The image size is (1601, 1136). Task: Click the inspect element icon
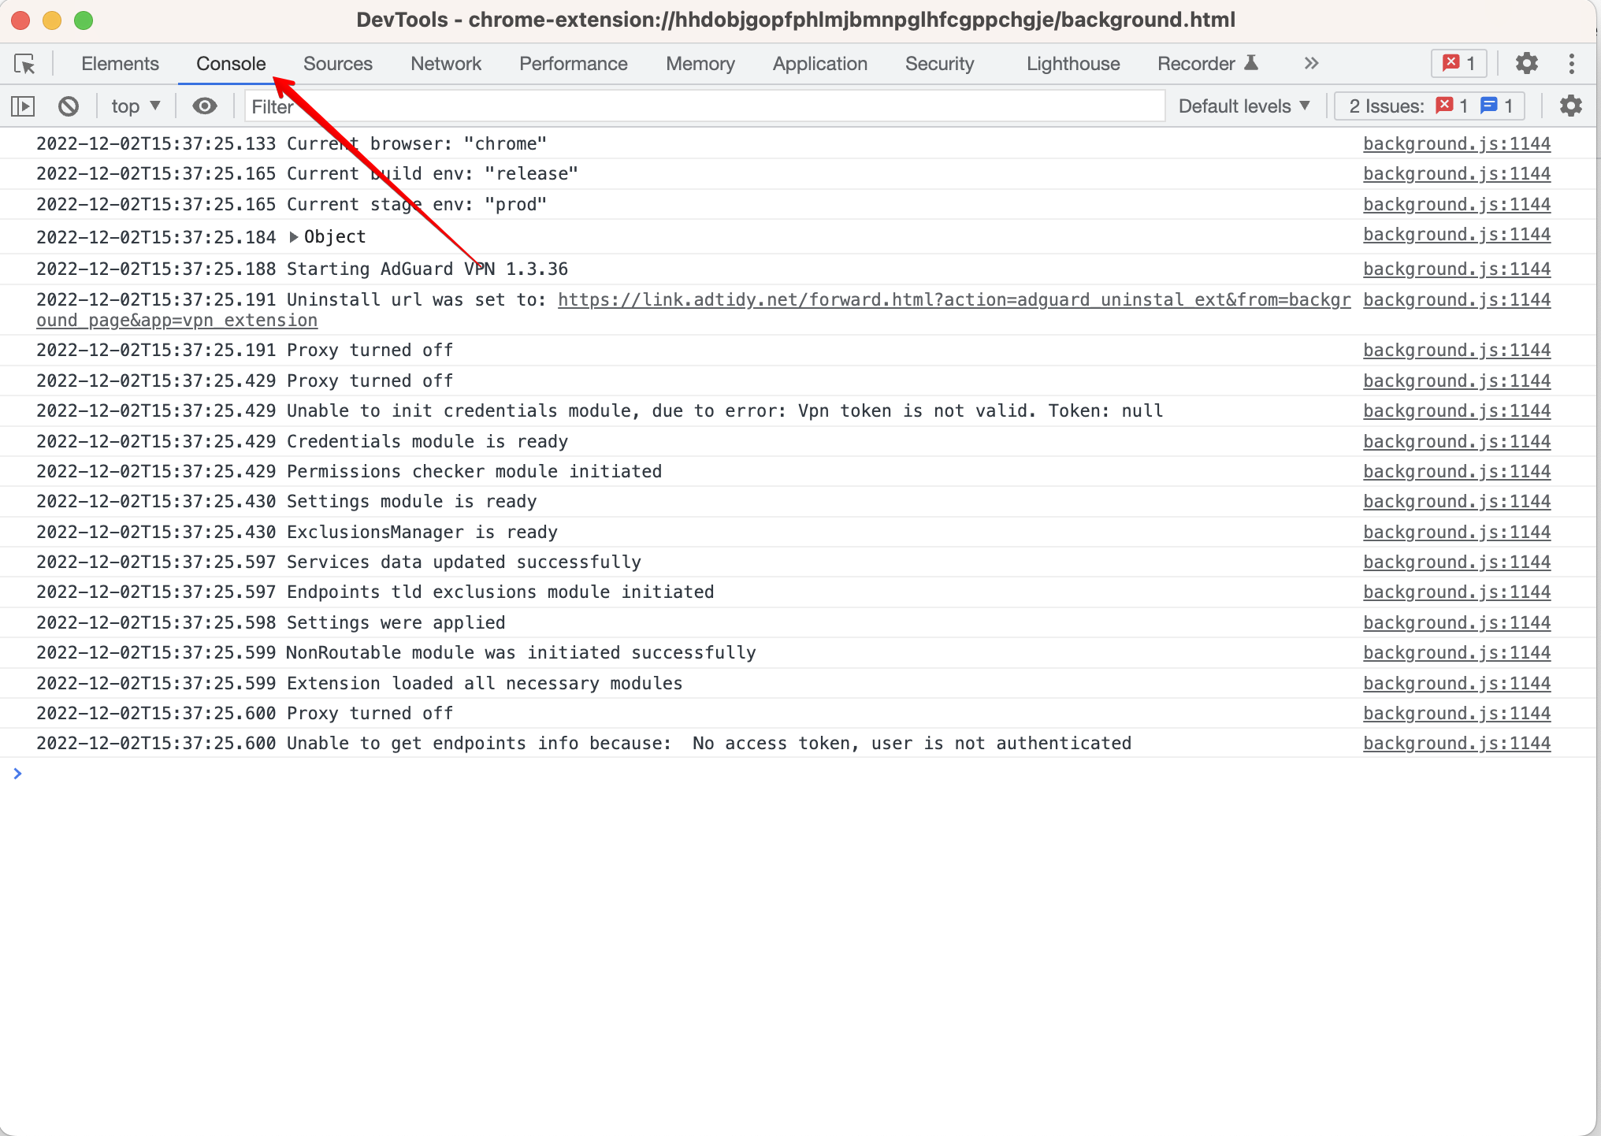click(x=26, y=63)
